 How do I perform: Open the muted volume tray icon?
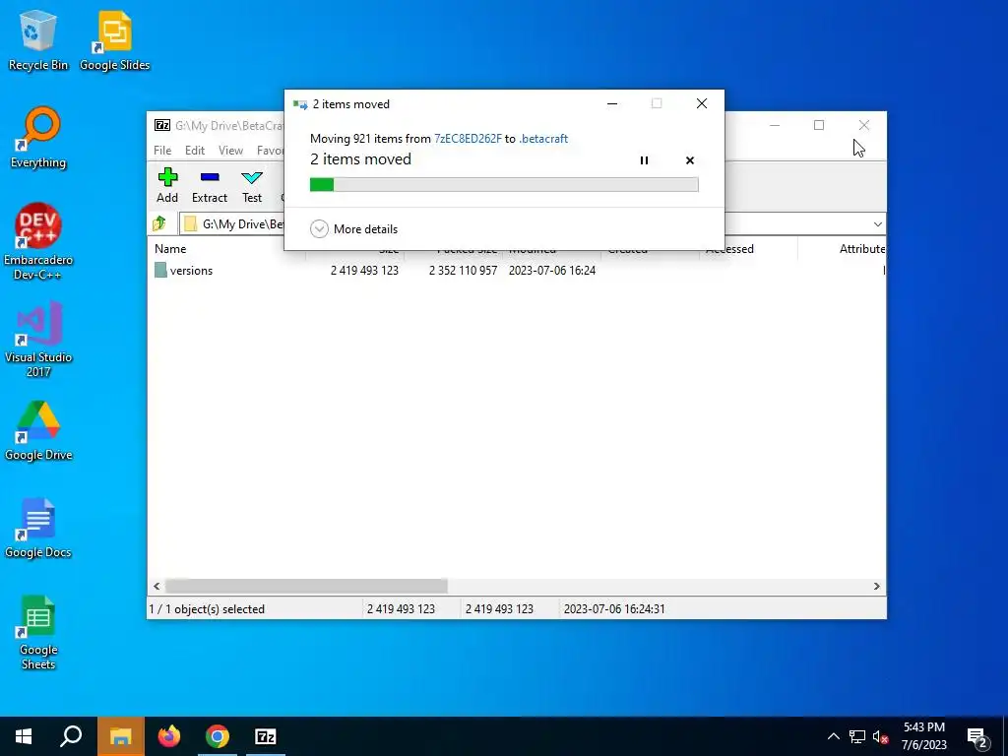(x=880, y=736)
